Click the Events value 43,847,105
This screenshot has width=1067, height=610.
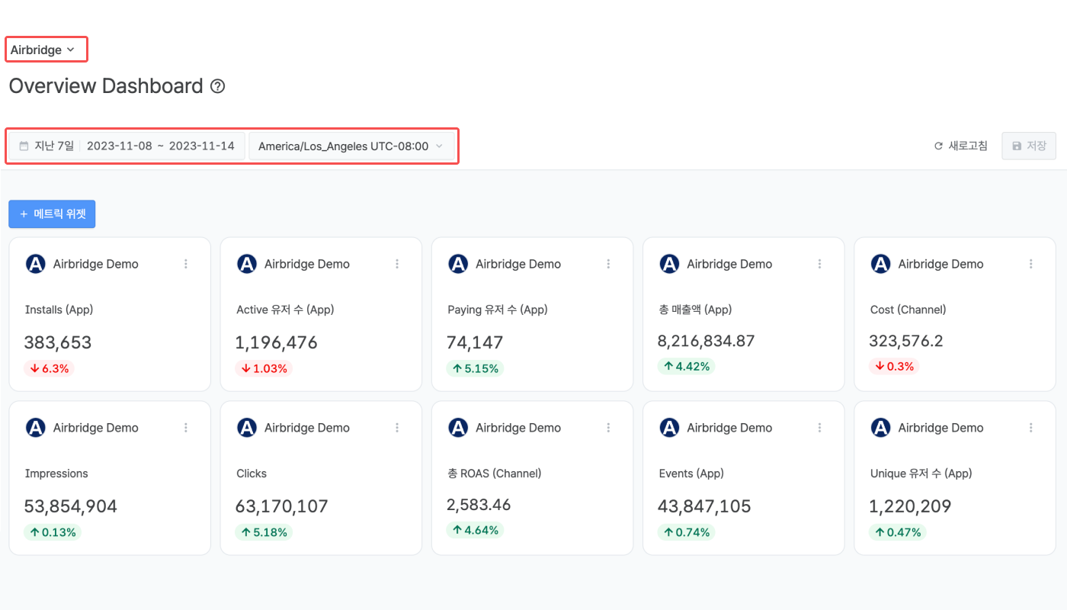point(704,507)
